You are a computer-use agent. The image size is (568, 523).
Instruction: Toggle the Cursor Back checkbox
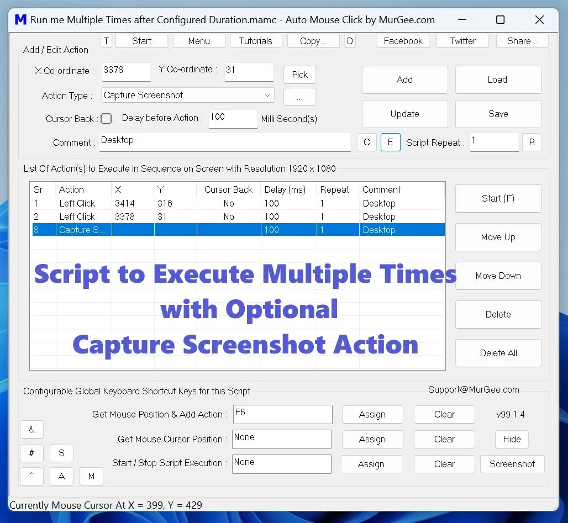(x=106, y=119)
